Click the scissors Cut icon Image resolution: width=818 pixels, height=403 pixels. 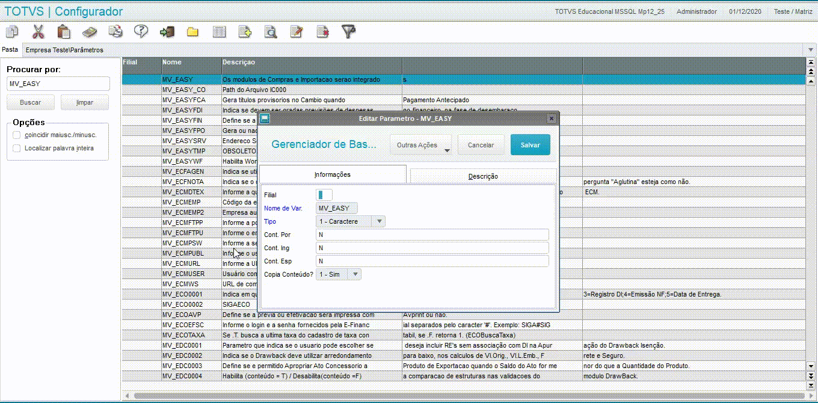tap(38, 31)
